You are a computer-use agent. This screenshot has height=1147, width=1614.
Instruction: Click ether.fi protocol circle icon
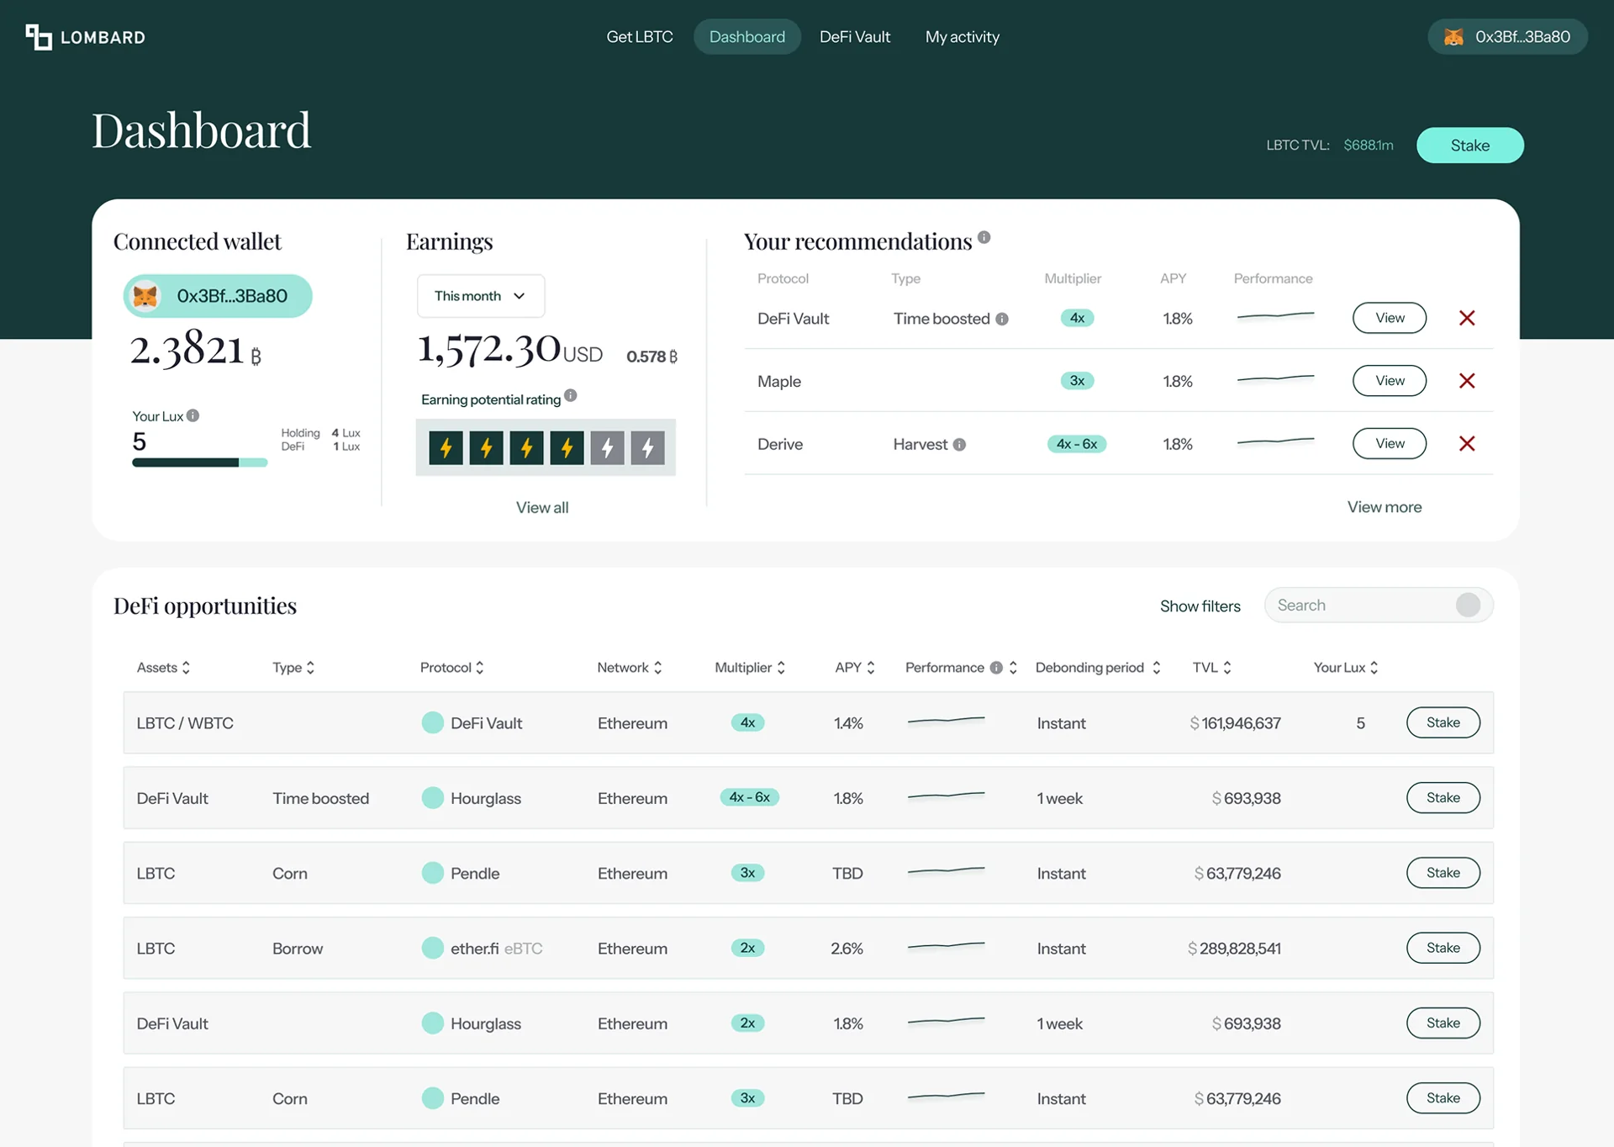pyautogui.click(x=432, y=948)
